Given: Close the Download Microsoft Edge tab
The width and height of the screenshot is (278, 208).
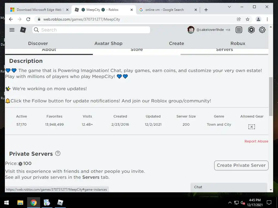Looking at the screenshot, I should tap(67, 10).
